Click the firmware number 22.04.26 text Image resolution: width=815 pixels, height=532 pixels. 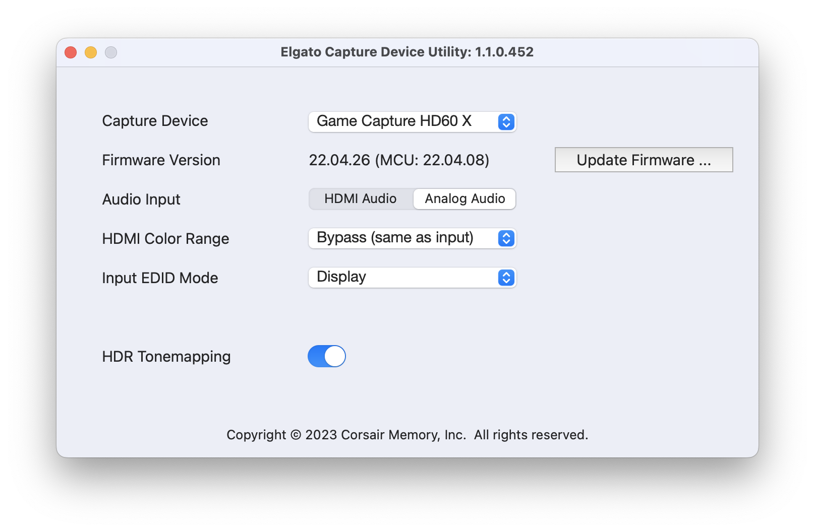click(339, 160)
